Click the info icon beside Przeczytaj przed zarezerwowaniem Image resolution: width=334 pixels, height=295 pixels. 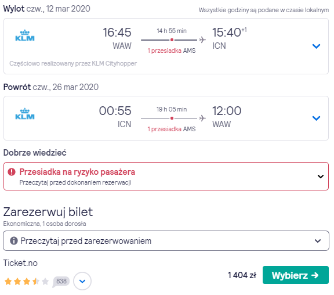click(14, 241)
